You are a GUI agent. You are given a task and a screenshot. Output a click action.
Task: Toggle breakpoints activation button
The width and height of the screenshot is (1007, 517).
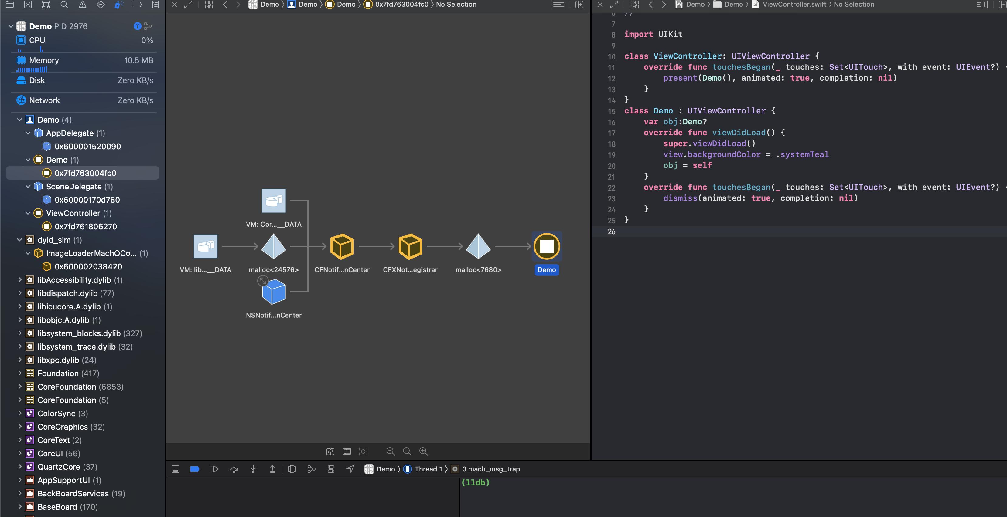[x=195, y=469]
